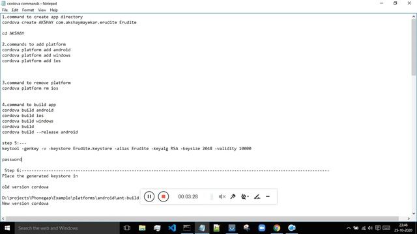
Task: Open the screen recorder app on taskbar
Action: (292, 228)
